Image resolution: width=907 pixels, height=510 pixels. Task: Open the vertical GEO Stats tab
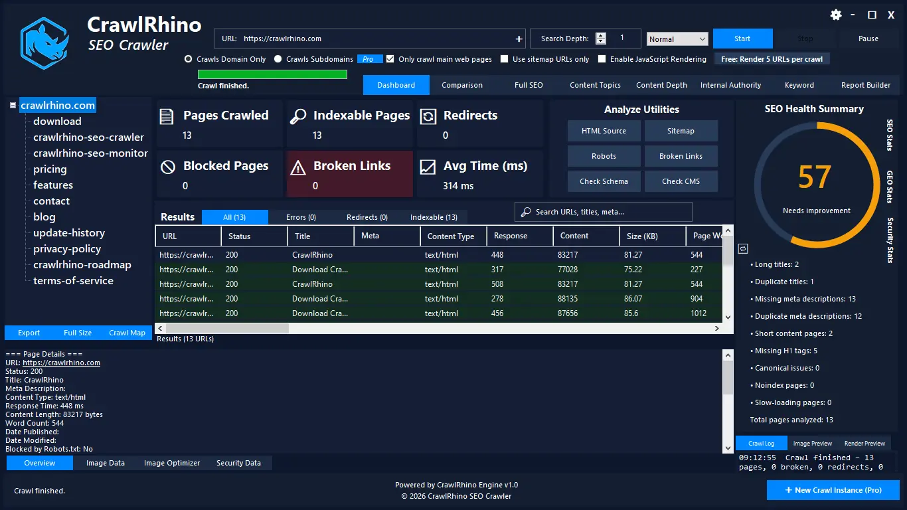point(890,187)
